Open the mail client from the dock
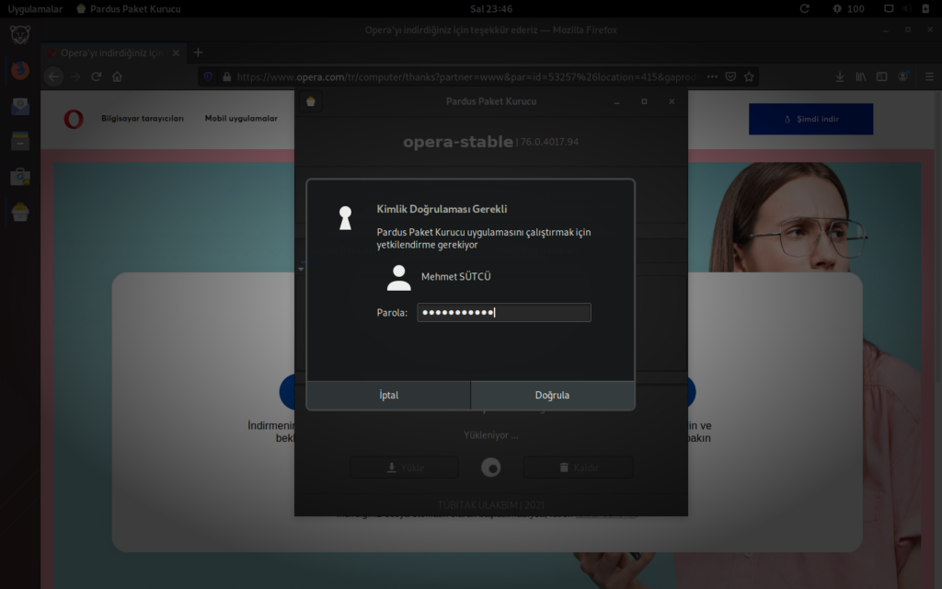Image resolution: width=942 pixels, height=589 pixels. click(x=20, y=106)
